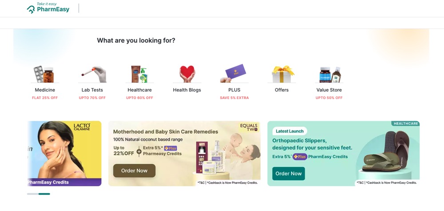
Task: Open the Value Store bottles icon
Action: pos(329,74)
